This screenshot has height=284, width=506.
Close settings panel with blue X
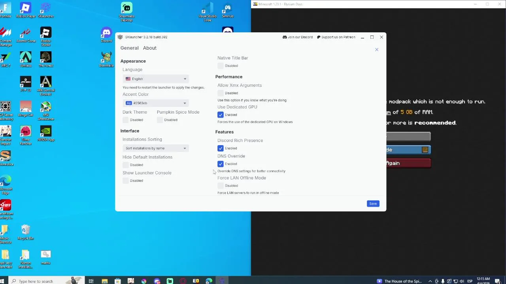point(377,50)
